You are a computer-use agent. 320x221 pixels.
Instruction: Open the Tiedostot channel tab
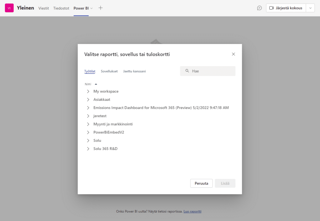pyautogui.click(x=61, y=8)
